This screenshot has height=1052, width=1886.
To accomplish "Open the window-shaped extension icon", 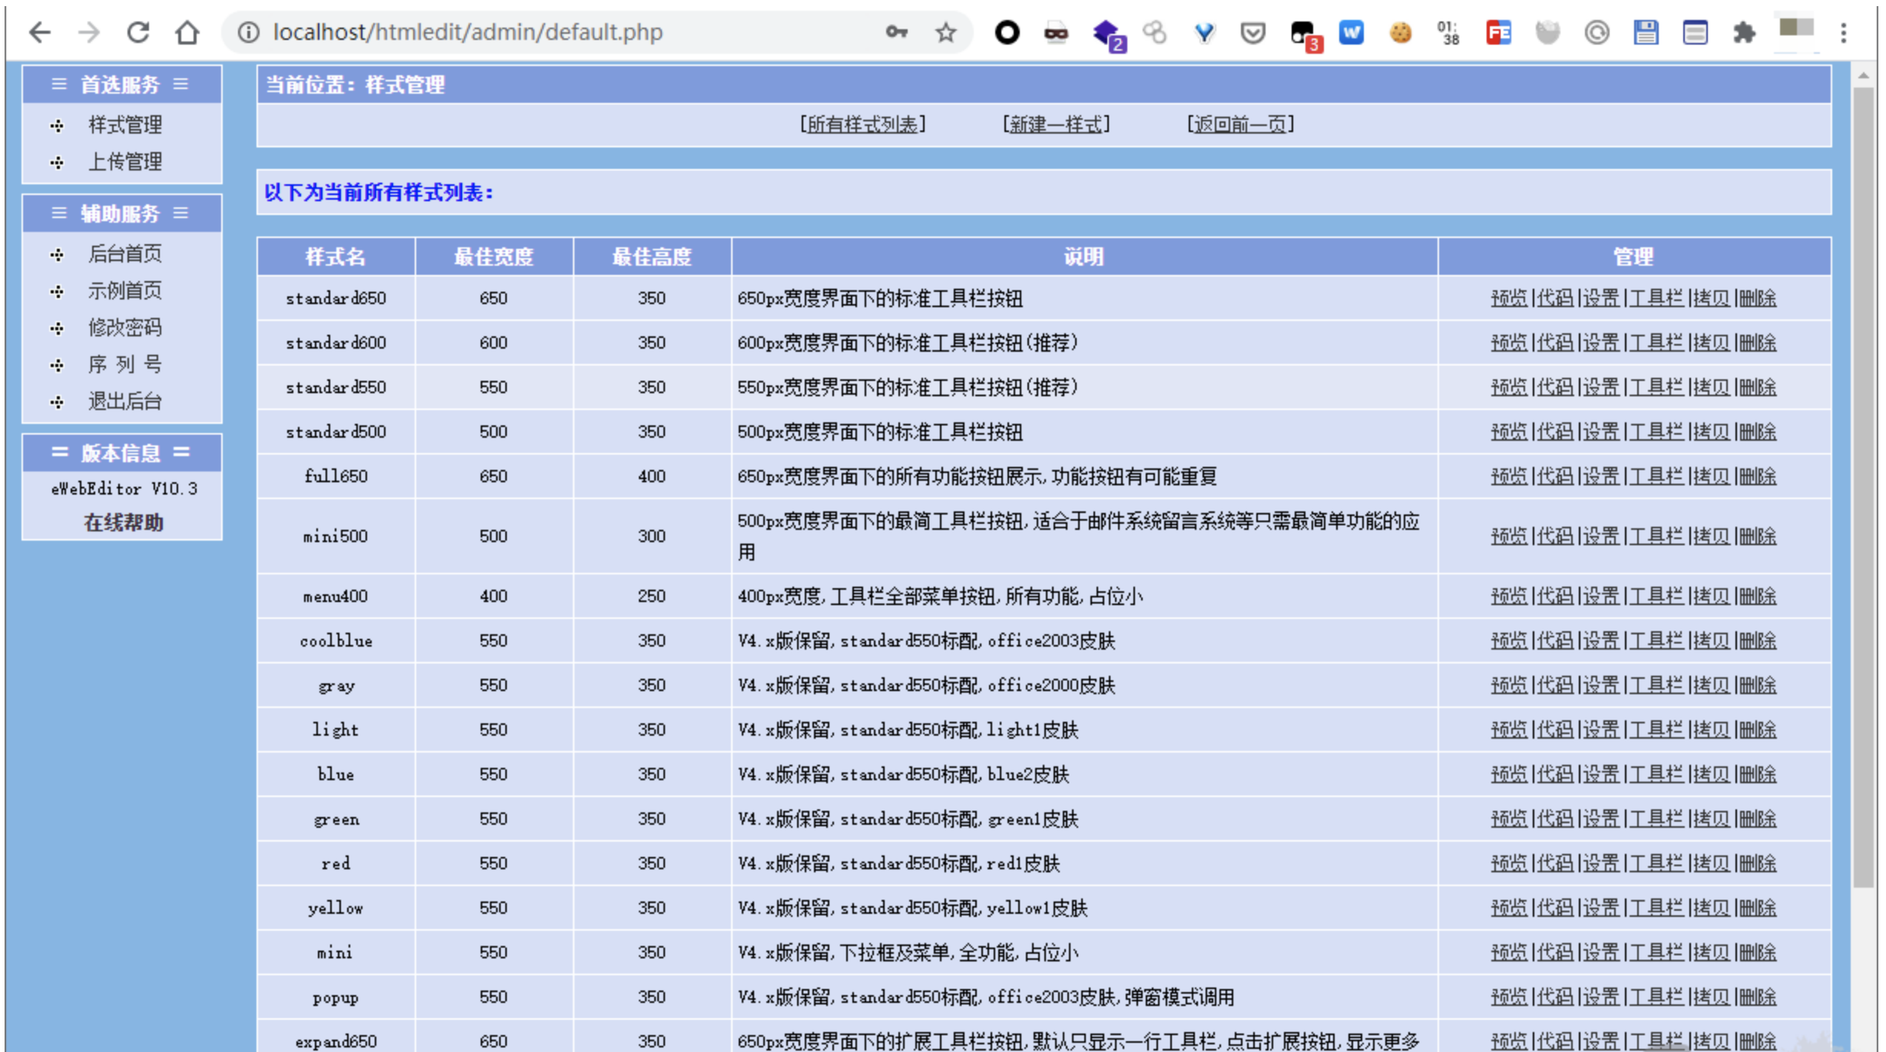I will pos(1695,32).
